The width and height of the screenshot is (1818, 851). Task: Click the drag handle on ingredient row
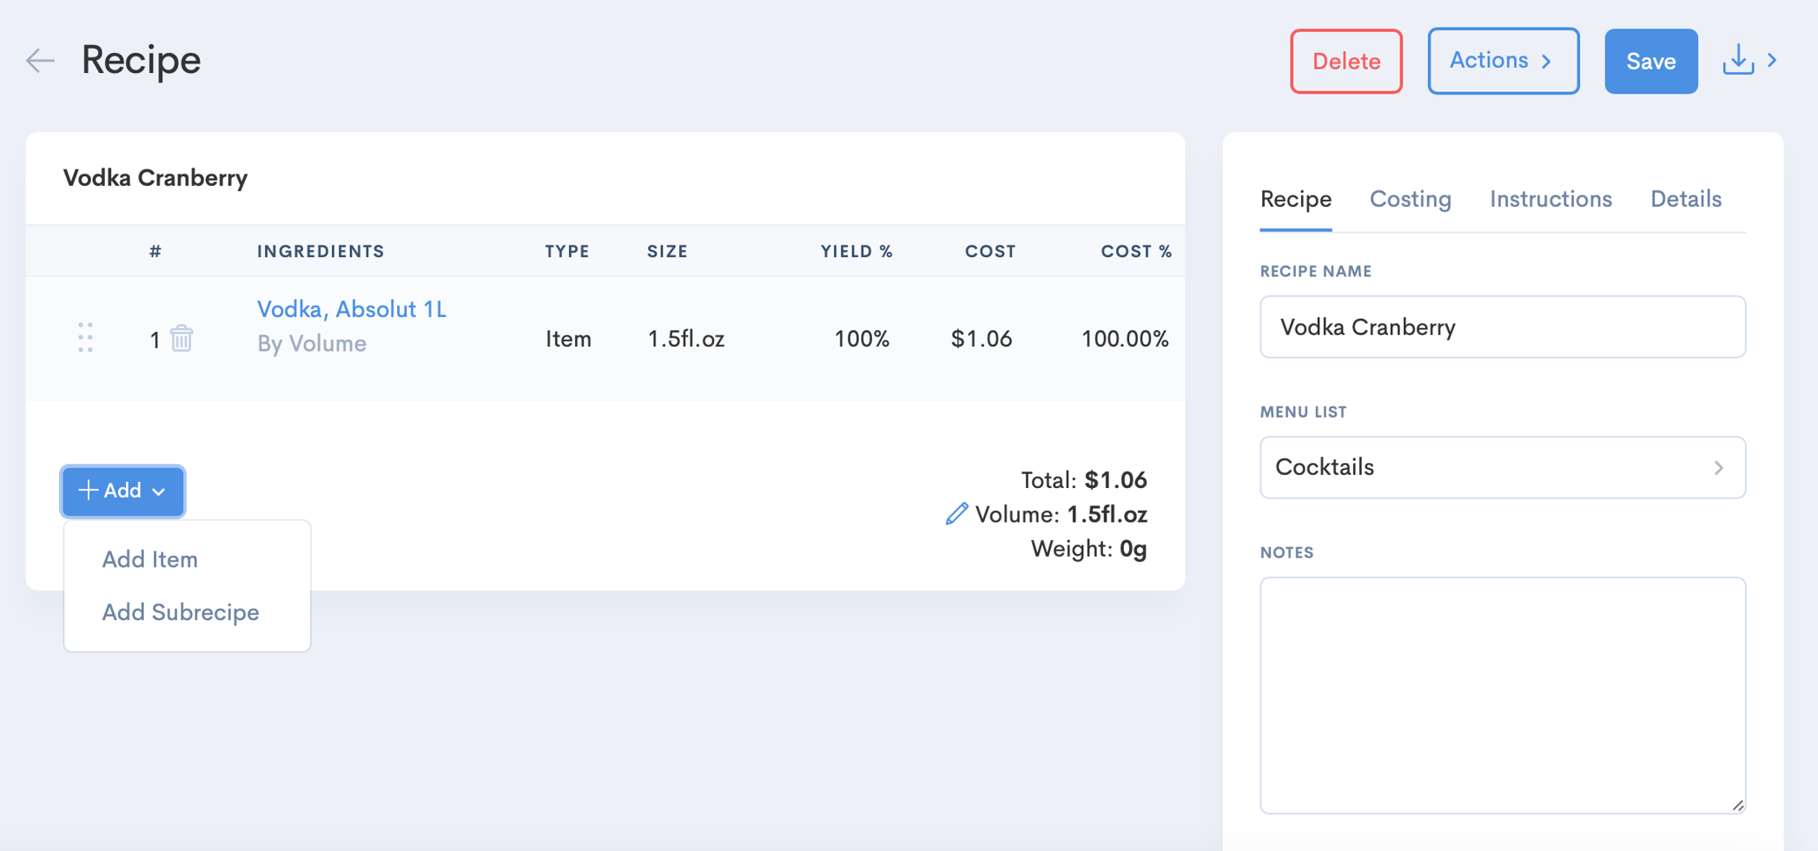tap(85, 337)
